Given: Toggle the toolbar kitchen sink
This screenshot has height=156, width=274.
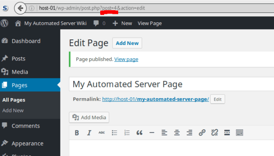Looking at the screenshot, I should [239, 133].
